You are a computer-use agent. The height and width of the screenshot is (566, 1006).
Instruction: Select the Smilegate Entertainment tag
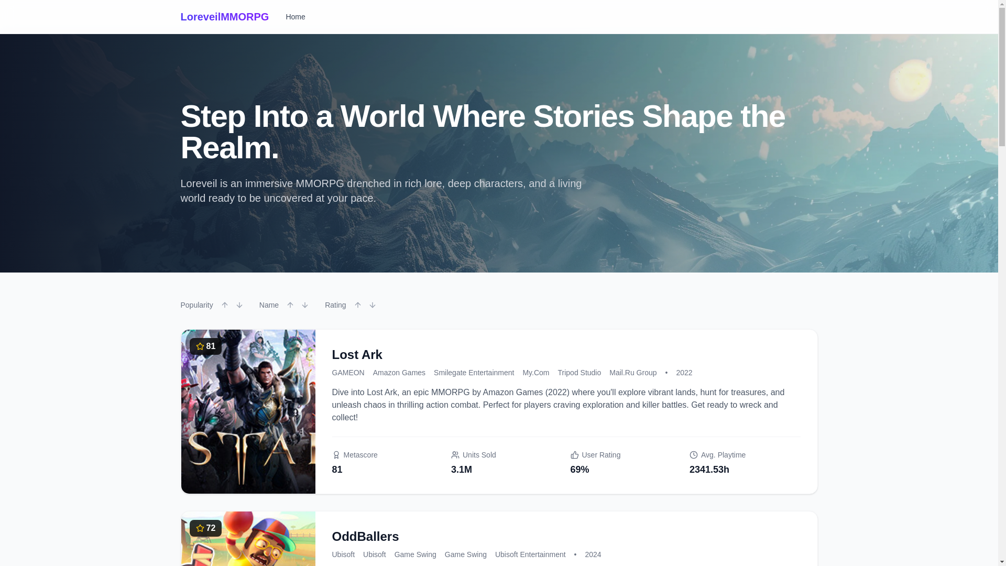coord(474,373)
